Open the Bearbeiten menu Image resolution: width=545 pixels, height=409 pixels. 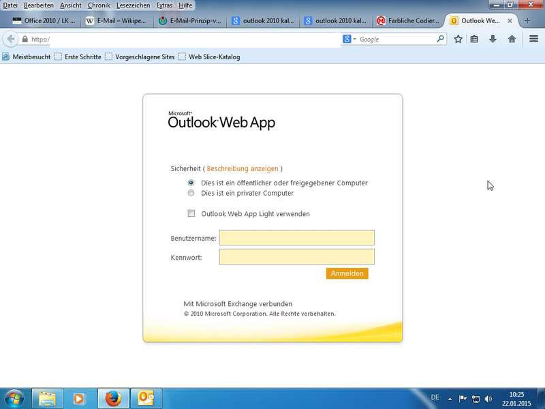click(39, 5)
